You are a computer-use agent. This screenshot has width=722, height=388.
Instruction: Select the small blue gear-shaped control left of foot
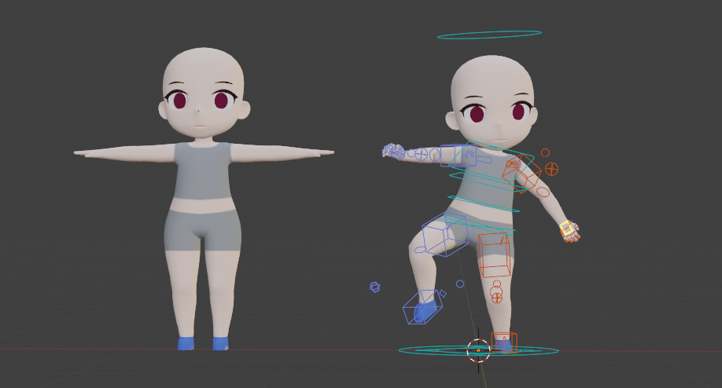coord(375,287)
